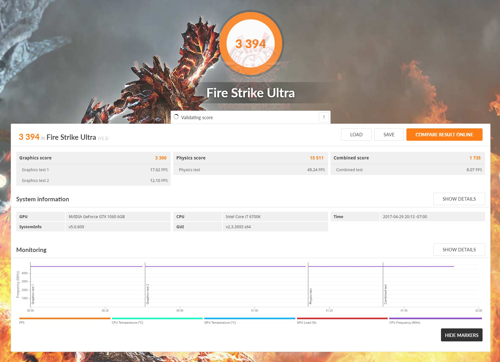Click the Intel Core i7 6700K value
Screen dimensions: 500x362
243,217
